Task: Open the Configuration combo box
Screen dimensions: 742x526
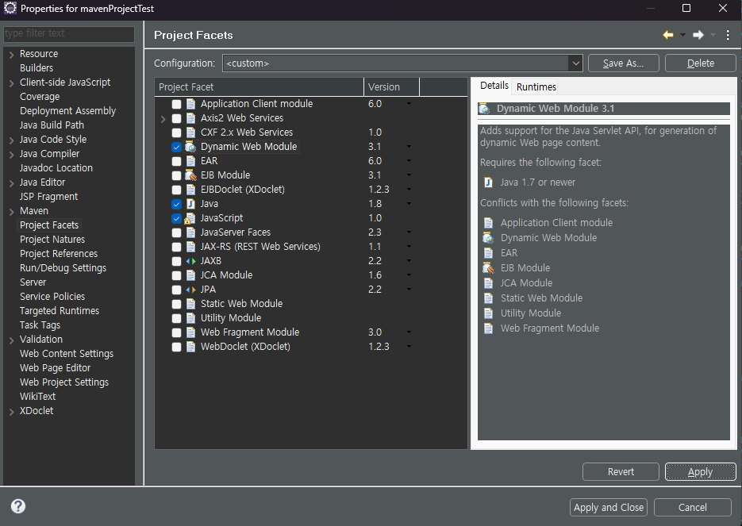Action: point(402,63)
